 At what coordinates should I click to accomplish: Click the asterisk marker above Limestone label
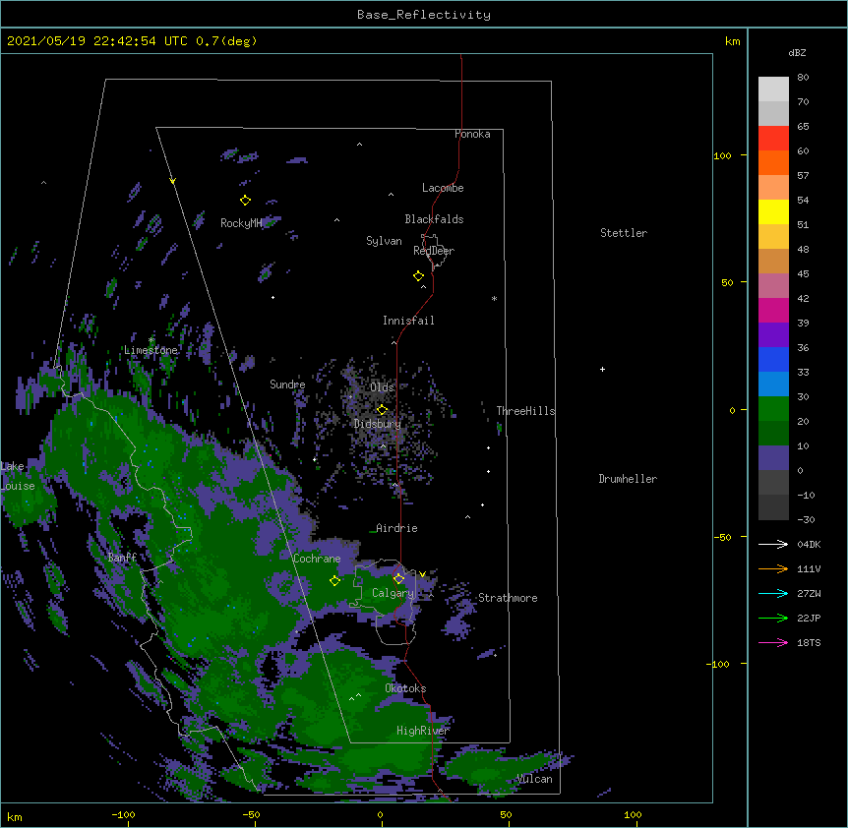click(151, 340)
